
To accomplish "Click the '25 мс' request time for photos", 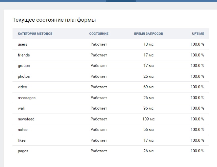I will [x=149, y=76].
